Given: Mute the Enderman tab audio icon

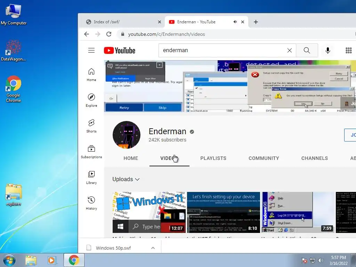Looking at the screenshot, I should (235, 22).
